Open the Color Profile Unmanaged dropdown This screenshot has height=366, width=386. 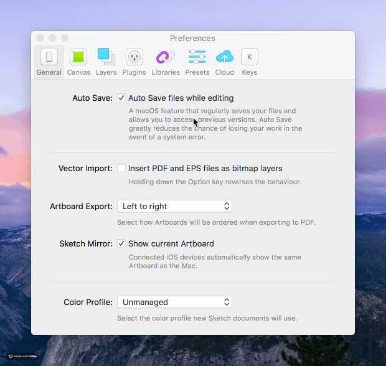tap(174, 302)
